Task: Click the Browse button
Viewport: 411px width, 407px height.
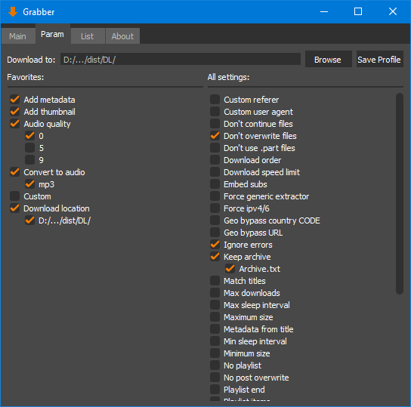Action: [x=328, y=60]
